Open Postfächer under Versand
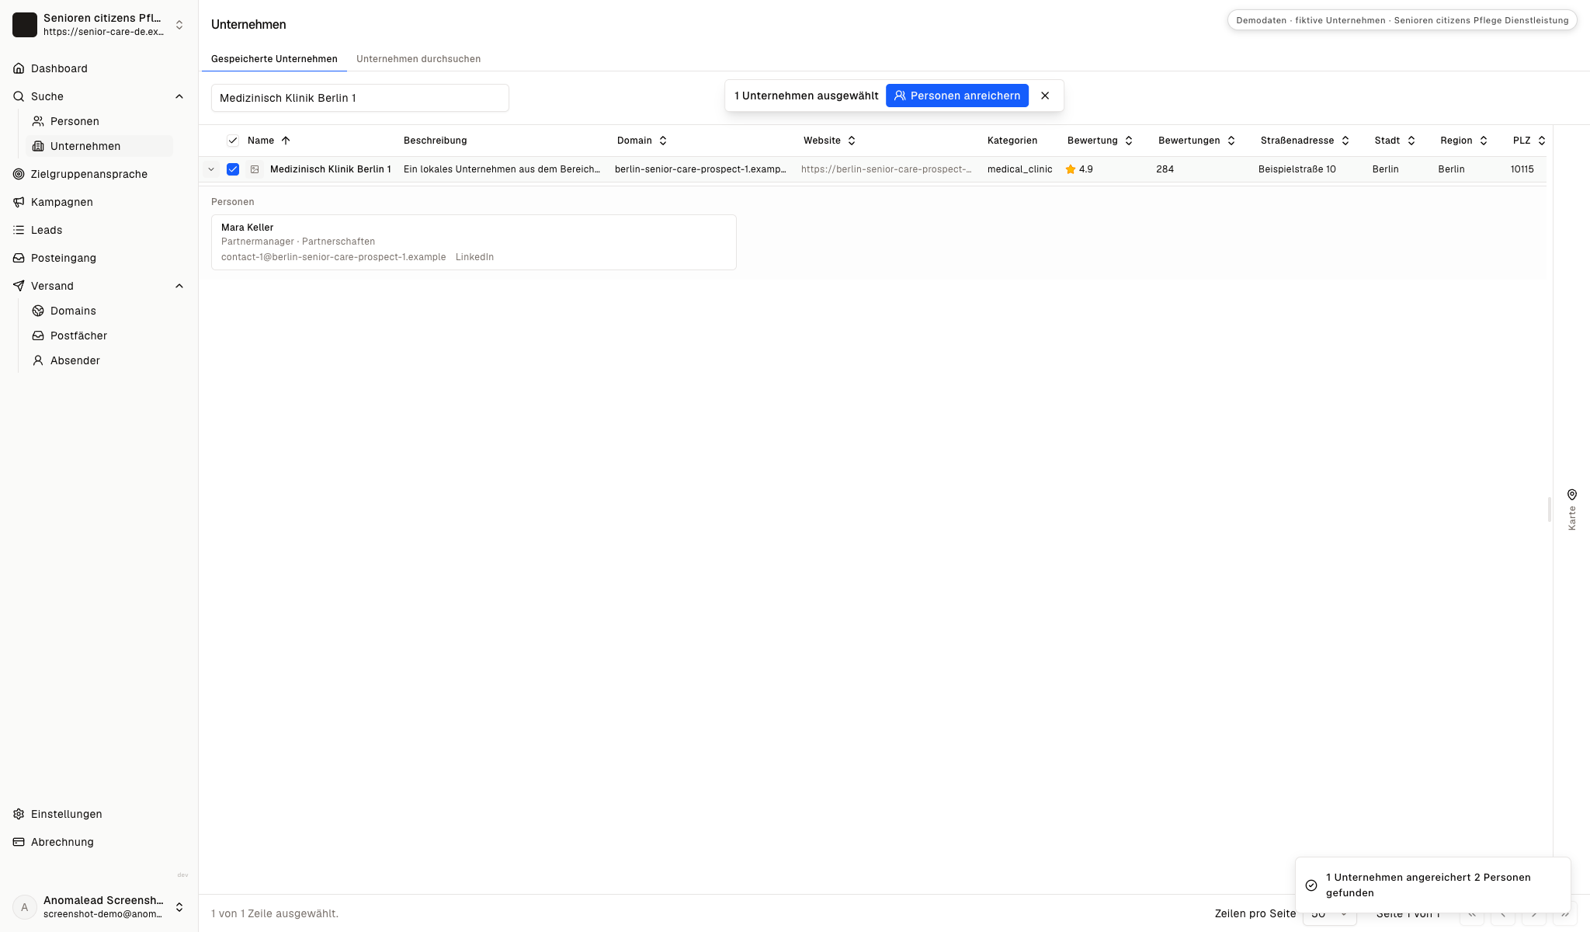 click(78, 336)
